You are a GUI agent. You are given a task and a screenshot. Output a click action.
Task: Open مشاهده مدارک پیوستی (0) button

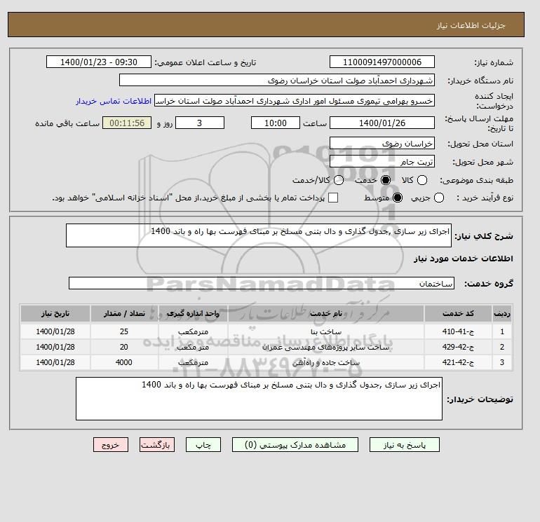point(295,445)
